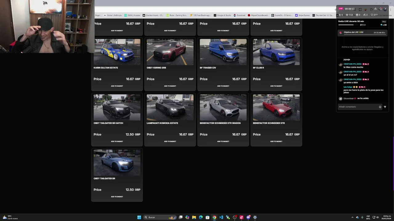
Task: Click the volume icon in system tray
Action: click(377, 217)
